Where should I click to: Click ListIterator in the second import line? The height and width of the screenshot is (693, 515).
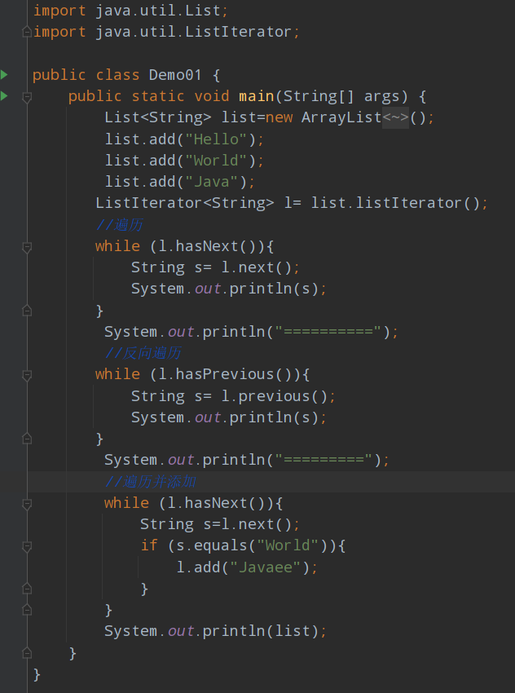click(238, 32)
